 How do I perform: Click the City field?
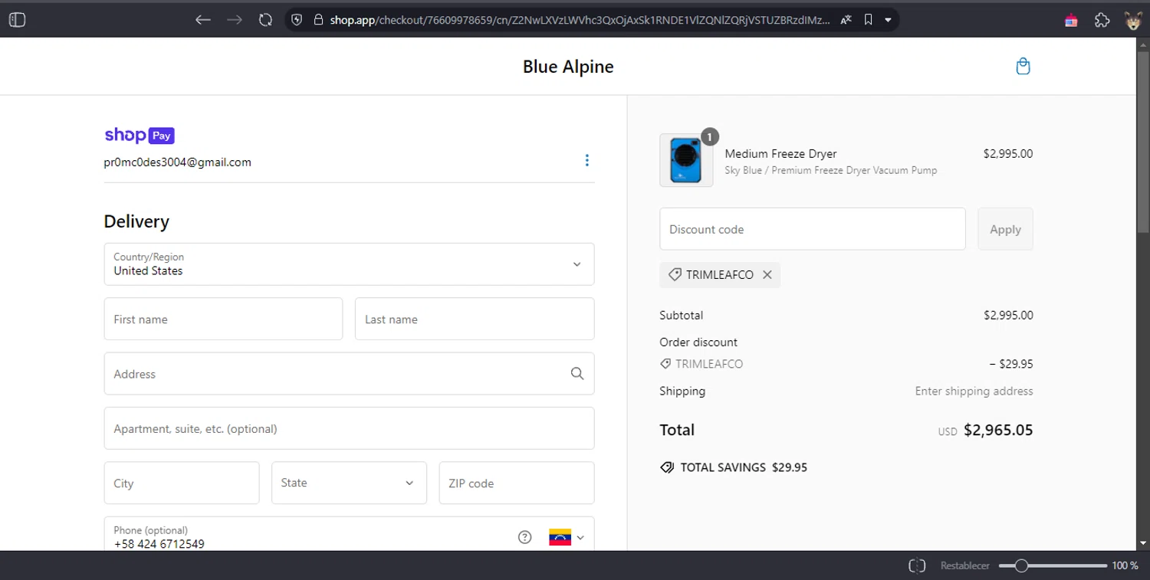tap(182, 483)
